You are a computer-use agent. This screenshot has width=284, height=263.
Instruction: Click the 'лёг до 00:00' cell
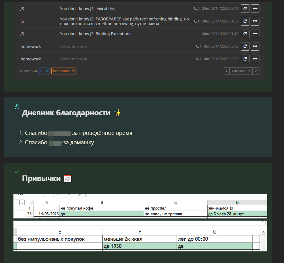215,239
